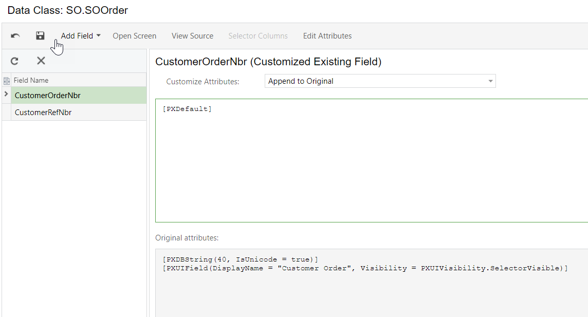588x317 pixels.
Task: Click Open Screen in the toolbar
Action: coord(135,36)
